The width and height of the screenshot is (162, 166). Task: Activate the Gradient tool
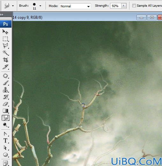tap(5, 111)
